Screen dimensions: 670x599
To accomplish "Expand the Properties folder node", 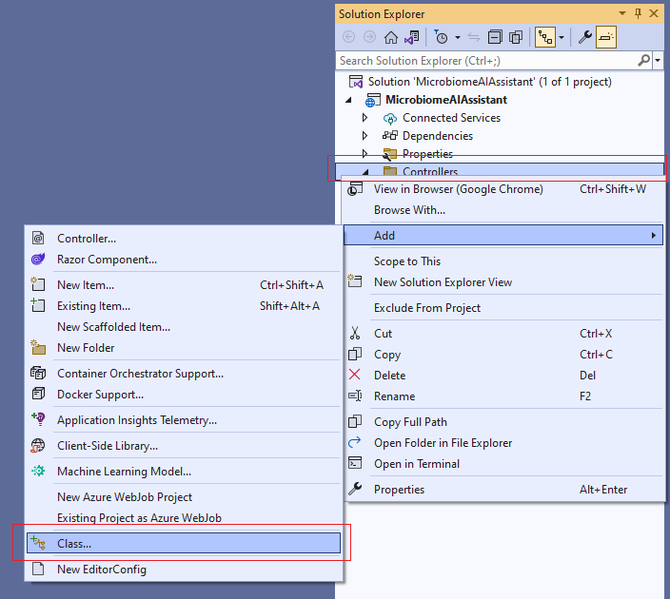I will pyautogui.click(x=365, y=153).
